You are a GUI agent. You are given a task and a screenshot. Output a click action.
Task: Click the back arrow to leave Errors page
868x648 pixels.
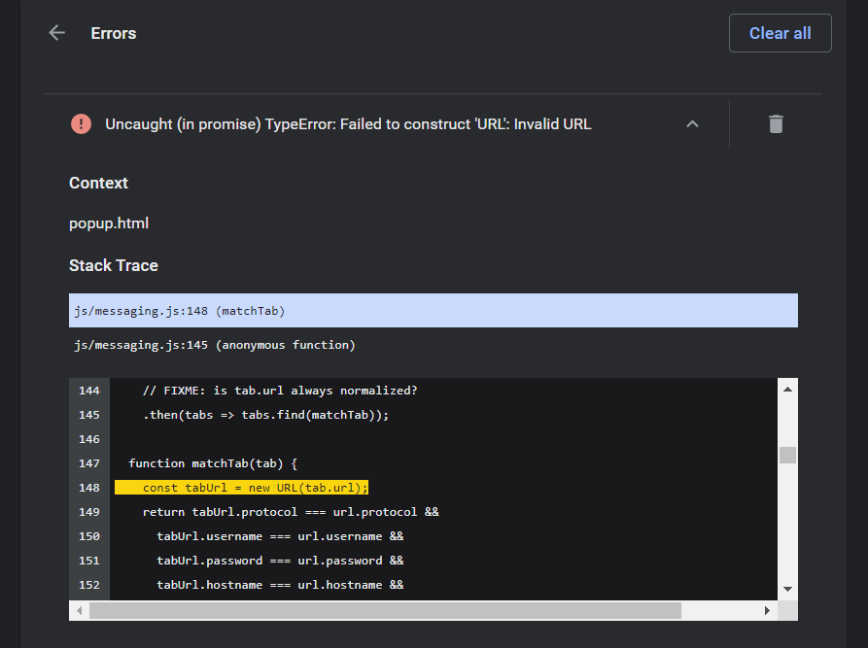click(56, 32)
